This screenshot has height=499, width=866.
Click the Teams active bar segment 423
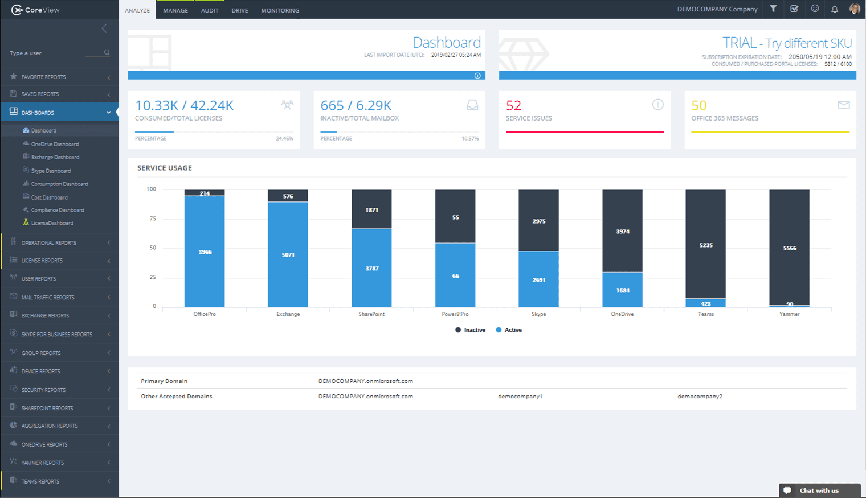pos(706,303)
